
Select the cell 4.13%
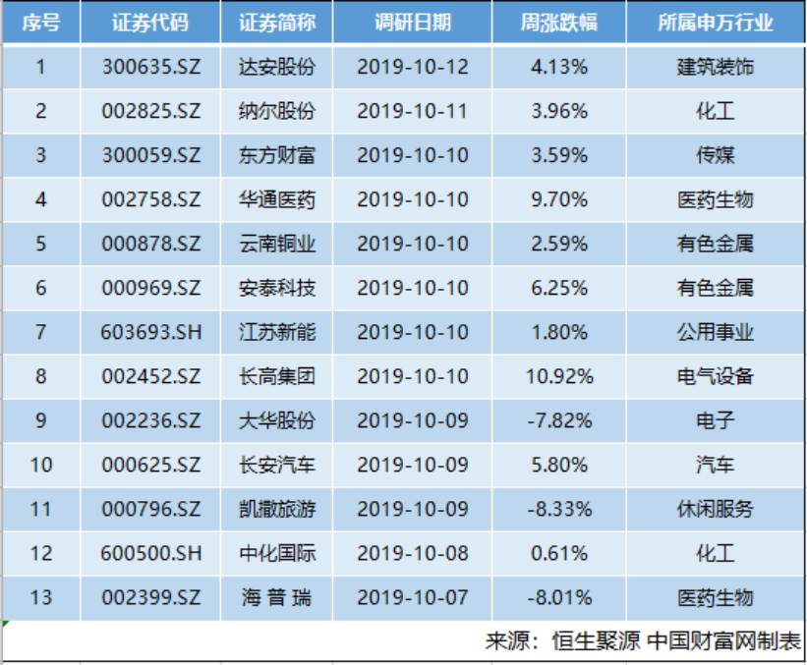[x=559, y=67]
